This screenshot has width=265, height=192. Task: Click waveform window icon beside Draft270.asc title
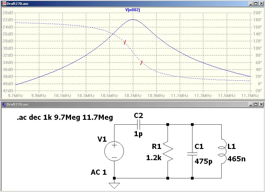(x=4, y=4)
